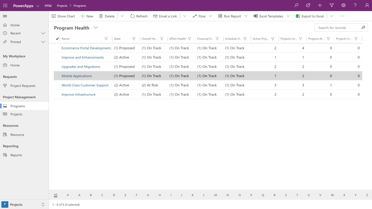Refresh the program list

139,16
